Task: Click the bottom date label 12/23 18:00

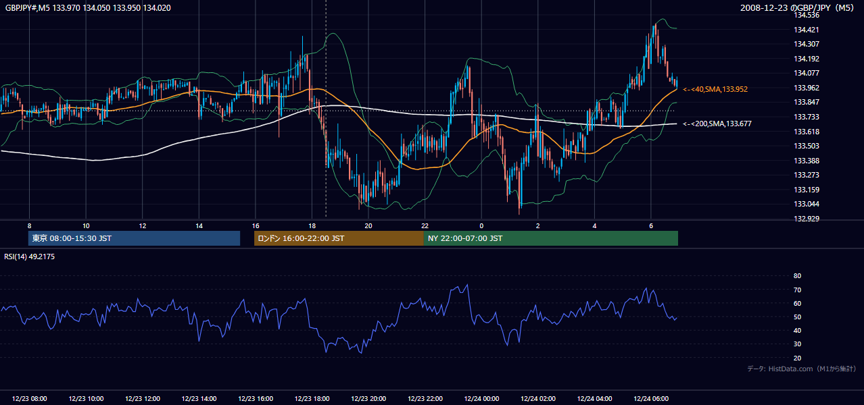Action: coord(312,399)
